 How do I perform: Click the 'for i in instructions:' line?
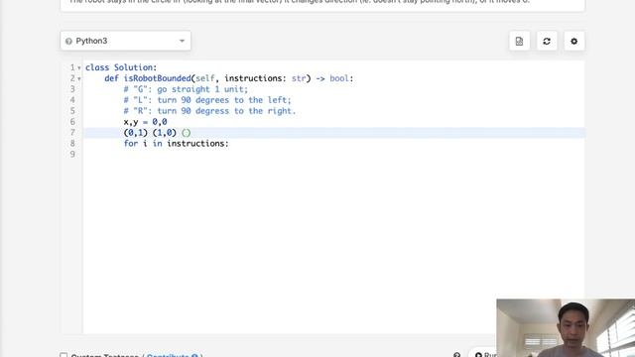click(177, 144)
